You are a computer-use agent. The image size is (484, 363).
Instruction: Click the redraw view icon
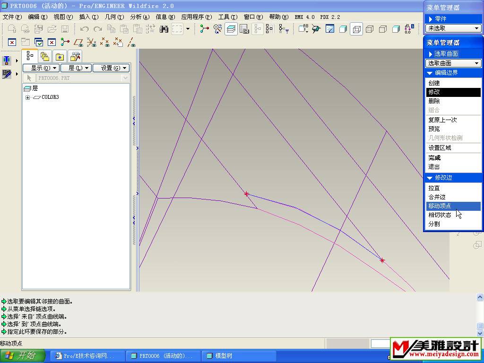(x=330, y=29)
